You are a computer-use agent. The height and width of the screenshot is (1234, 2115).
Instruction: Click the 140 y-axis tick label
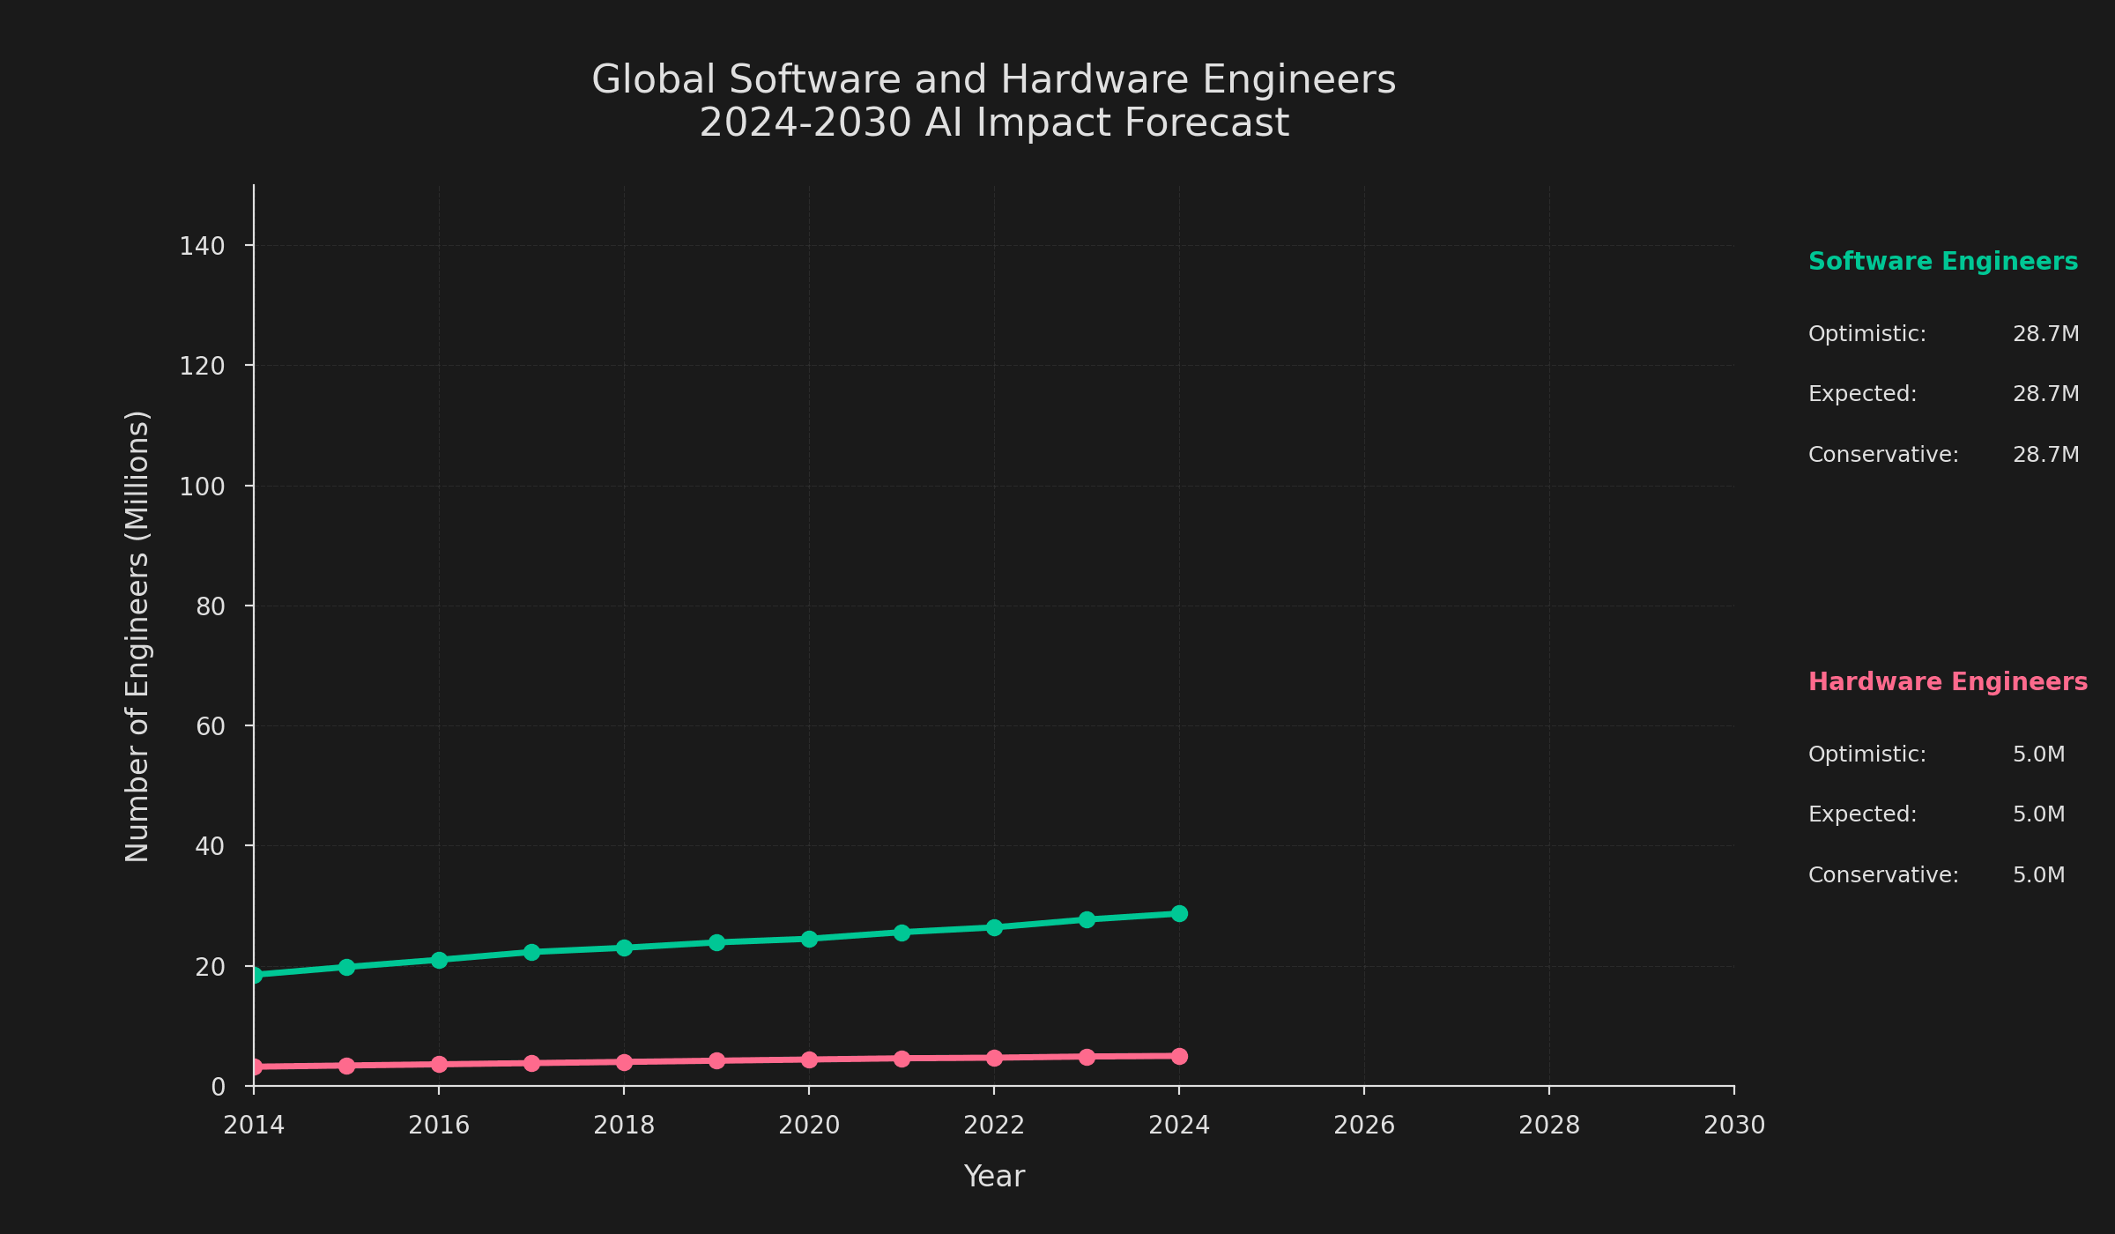202,247
